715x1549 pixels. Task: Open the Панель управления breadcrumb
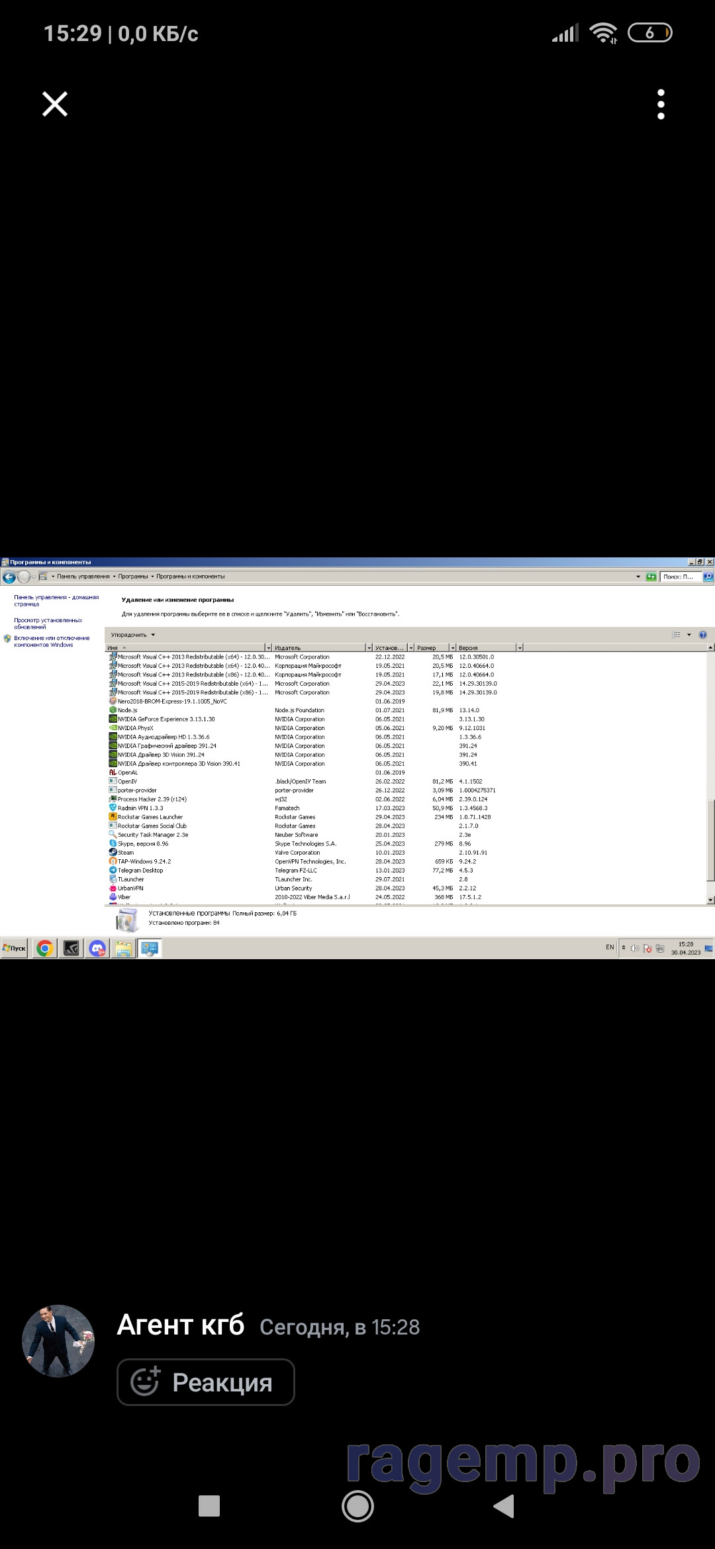click(x=83, y=577)
